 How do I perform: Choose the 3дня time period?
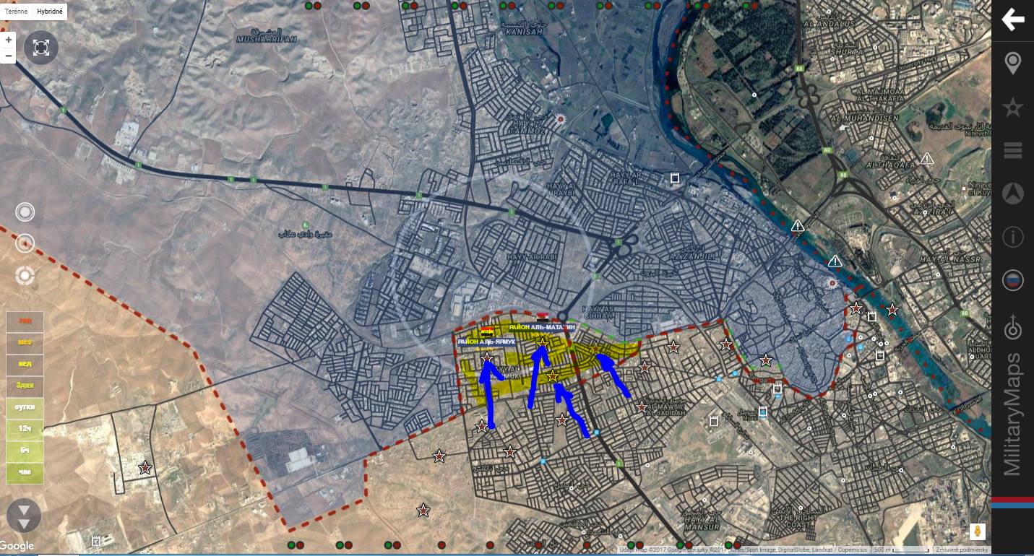pos(25,386)
